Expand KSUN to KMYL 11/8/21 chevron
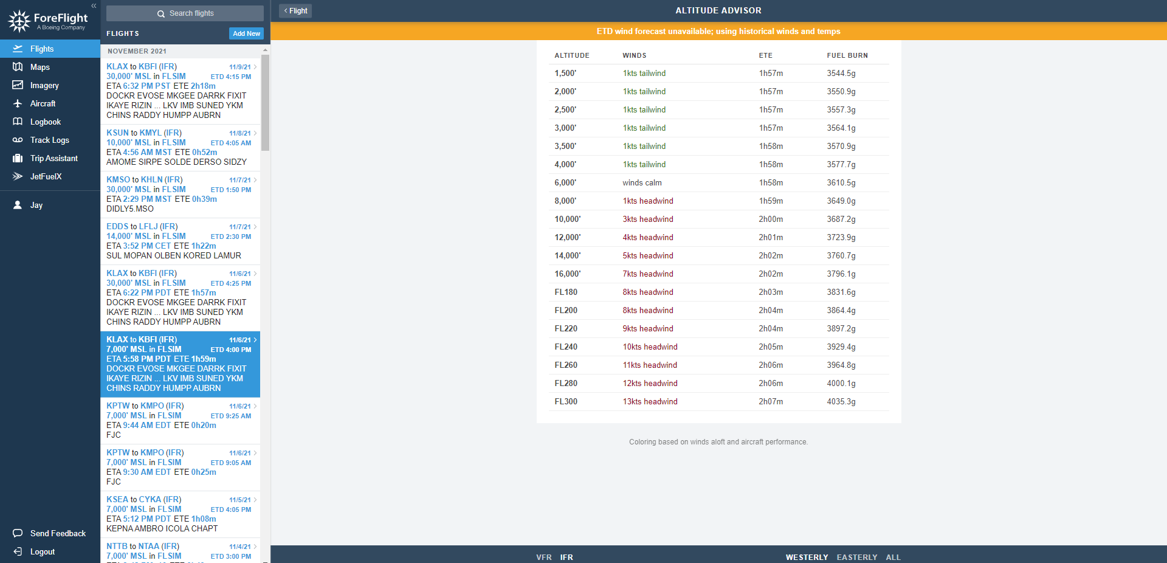Viewport: 1167px width, 563px height. click(x=255, y=133)
